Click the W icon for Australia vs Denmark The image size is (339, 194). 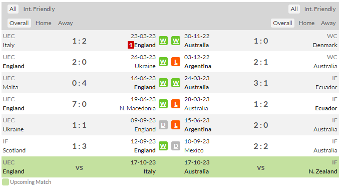coord(176,41)
